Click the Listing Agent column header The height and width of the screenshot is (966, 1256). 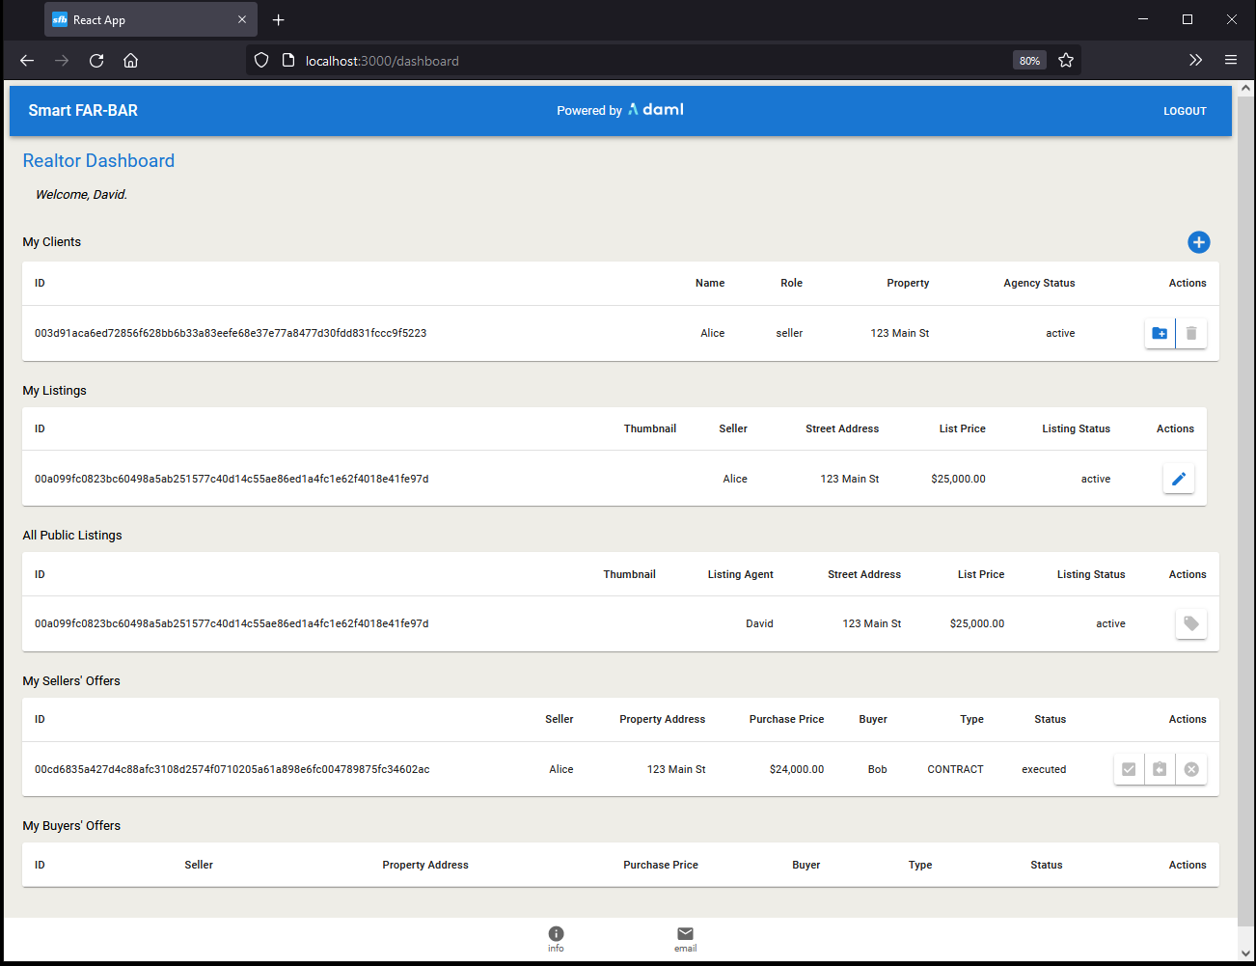(740, 574)
